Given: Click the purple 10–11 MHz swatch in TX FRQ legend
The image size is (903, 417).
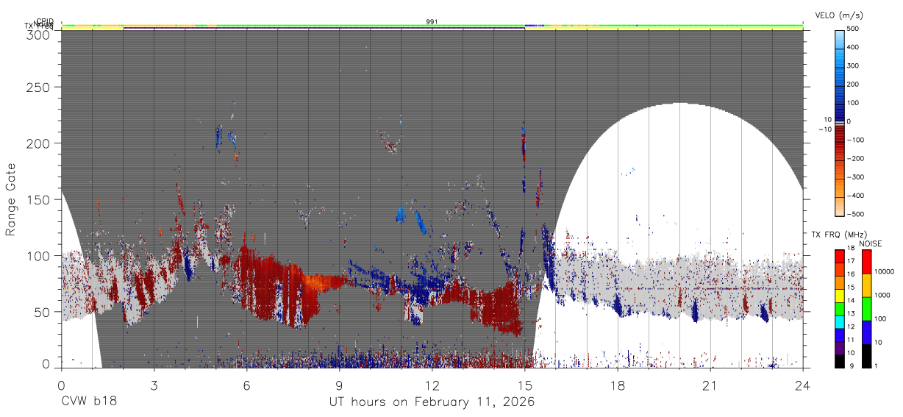Looking at the screenshot, I should (840, 348).
